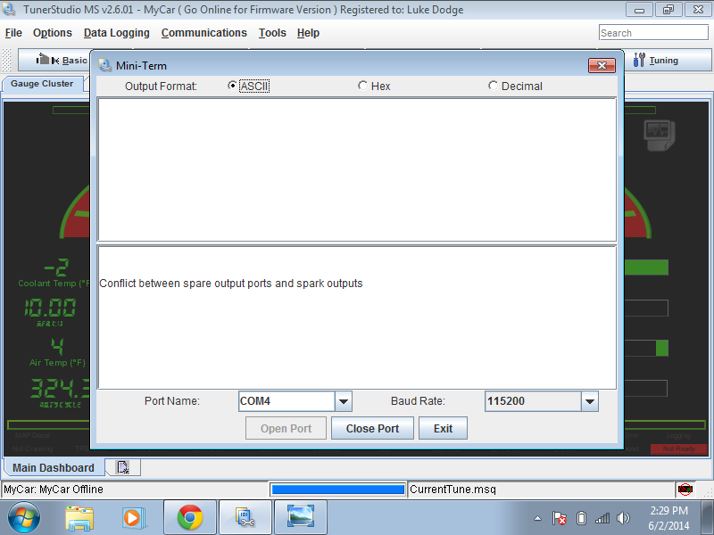Expand the Baud Rate 115200 dropdown arrow
Viewport: 714px width, 535px height.
pyautogui.click(x=590, y=401)
